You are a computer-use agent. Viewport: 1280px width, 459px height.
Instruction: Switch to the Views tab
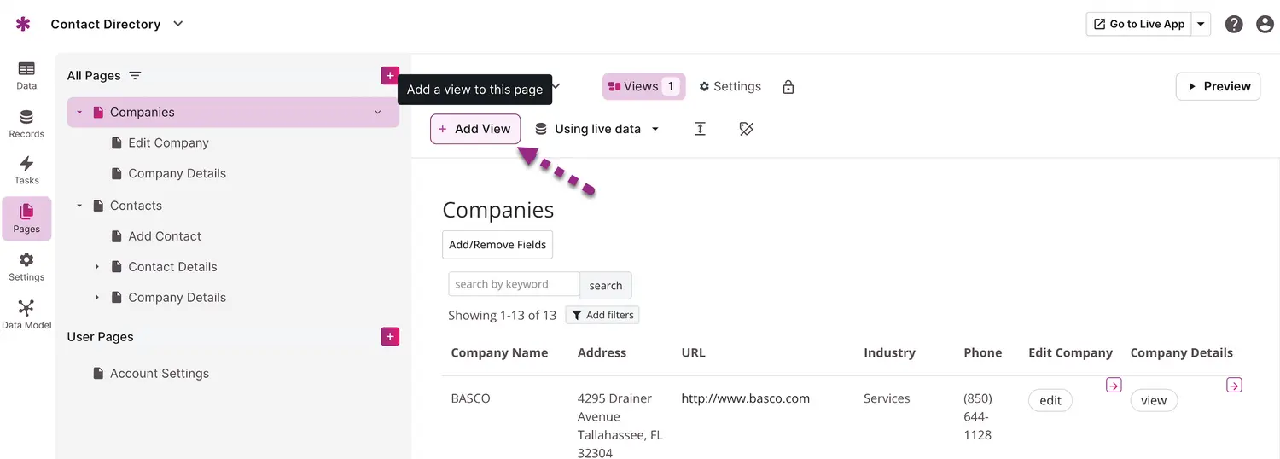(x=643, y=86)
